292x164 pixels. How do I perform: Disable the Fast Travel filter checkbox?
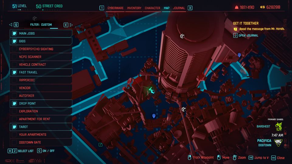point(14,72)
